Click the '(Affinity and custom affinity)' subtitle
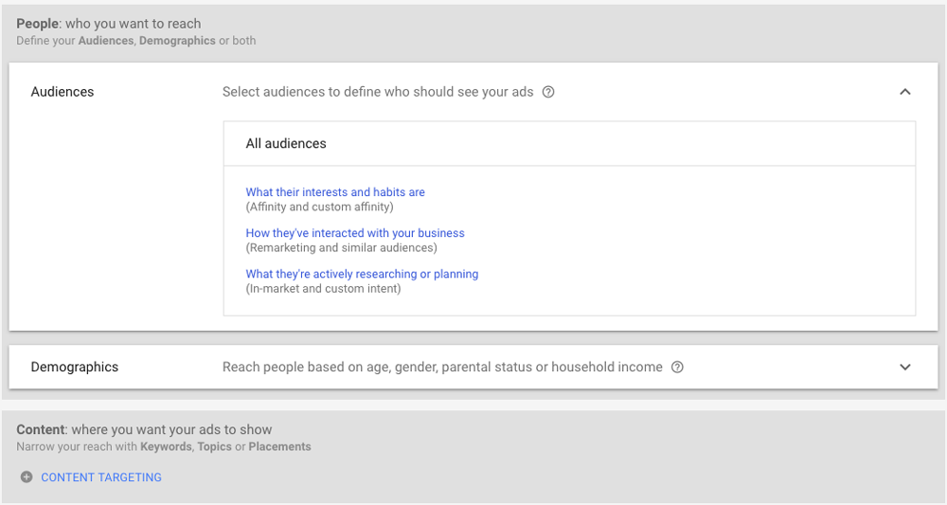The height and width of the screenshot is (505, 947). click(x=319, y=207)
